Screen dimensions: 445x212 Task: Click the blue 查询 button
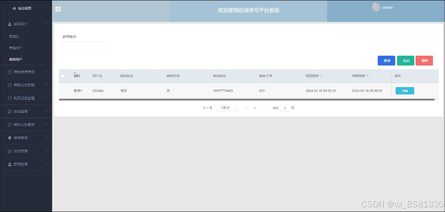tap(386, 60)
